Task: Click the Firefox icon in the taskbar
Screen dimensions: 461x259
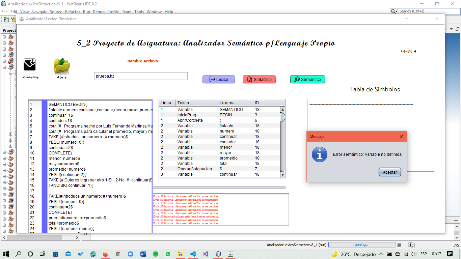Action: [x=105, y=254]
